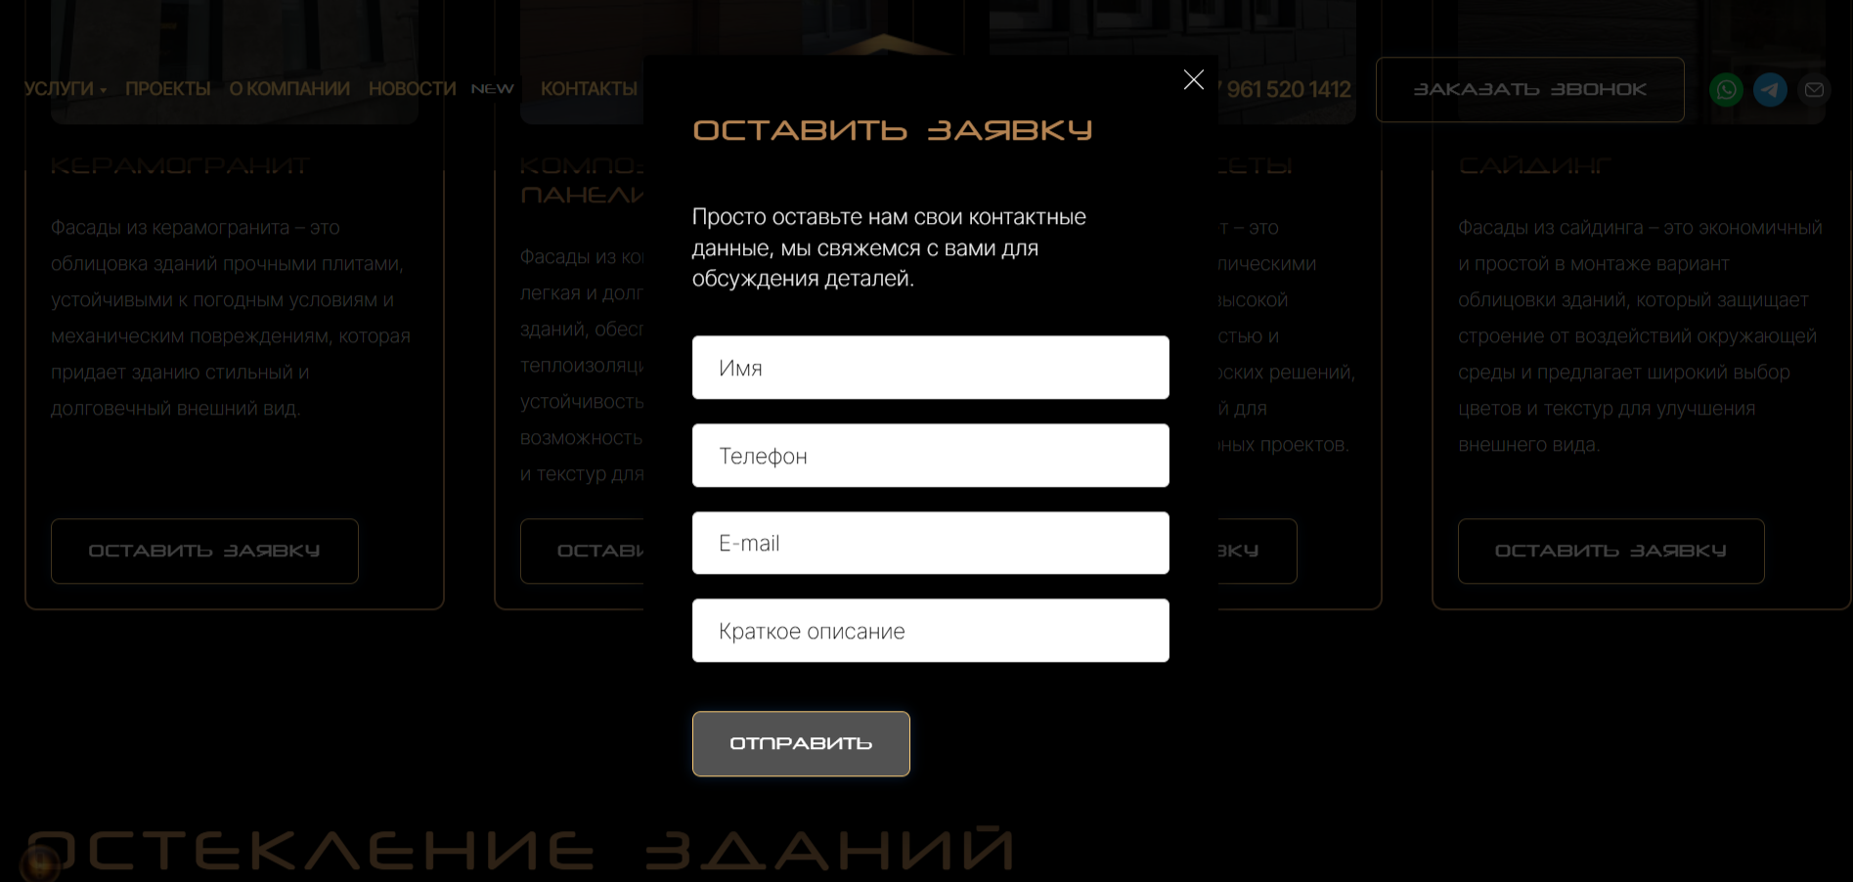Expand the Услуги dropdown menu
Viewport: 1853px width, 882px height.
coord(66,89)
